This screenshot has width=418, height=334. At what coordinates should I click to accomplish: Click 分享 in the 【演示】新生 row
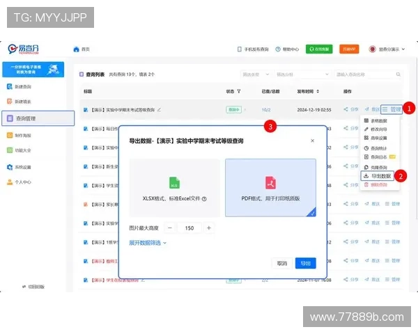coord(351,166)
